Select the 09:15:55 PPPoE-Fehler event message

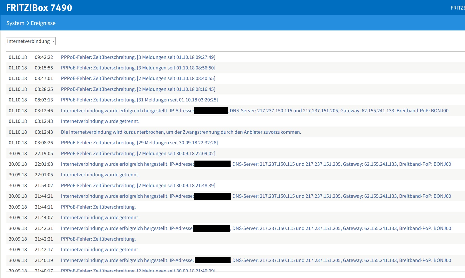click(138, 68)
